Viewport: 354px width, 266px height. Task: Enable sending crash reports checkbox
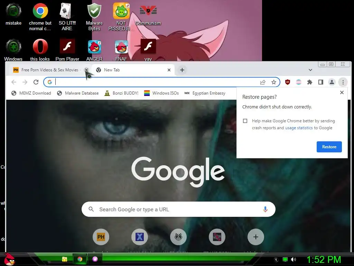[245, 121]
